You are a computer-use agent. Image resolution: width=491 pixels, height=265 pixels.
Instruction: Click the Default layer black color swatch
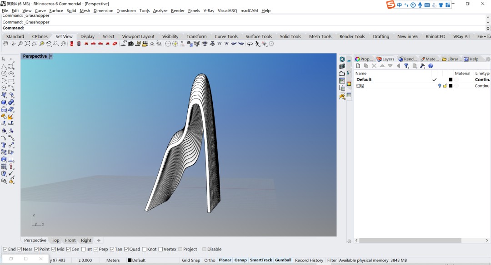point(450,80)
